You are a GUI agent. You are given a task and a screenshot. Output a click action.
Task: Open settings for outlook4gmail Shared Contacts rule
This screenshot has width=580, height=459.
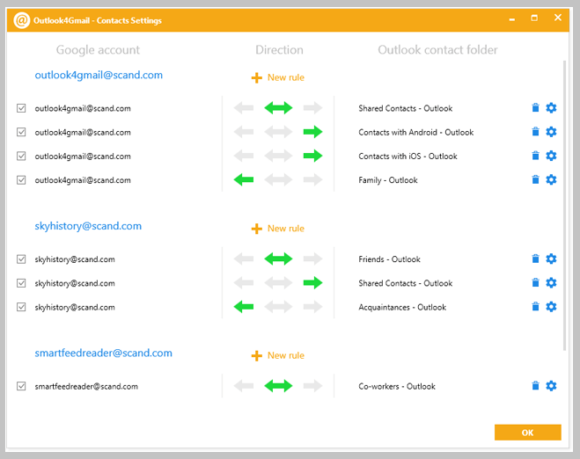pos(551,108)
